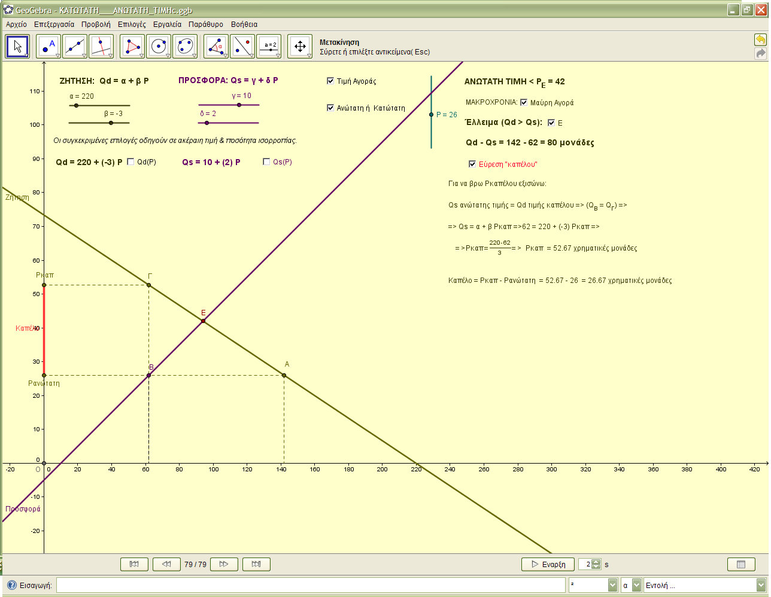The width and height of the screenshot is (771, 597).
Task: Click the input help question mark icon
Action: tap(11, 585)
